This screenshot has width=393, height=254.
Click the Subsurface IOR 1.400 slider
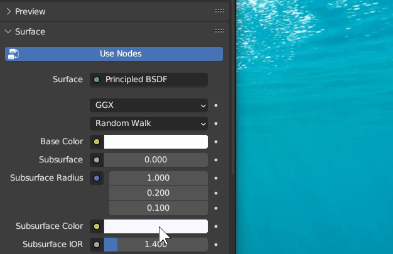pos(156,245)
